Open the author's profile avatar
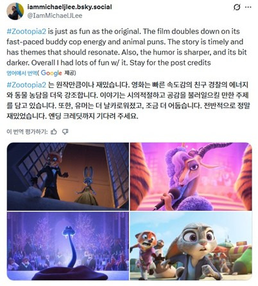Screen dimensions: 258x286 (15, 12)
